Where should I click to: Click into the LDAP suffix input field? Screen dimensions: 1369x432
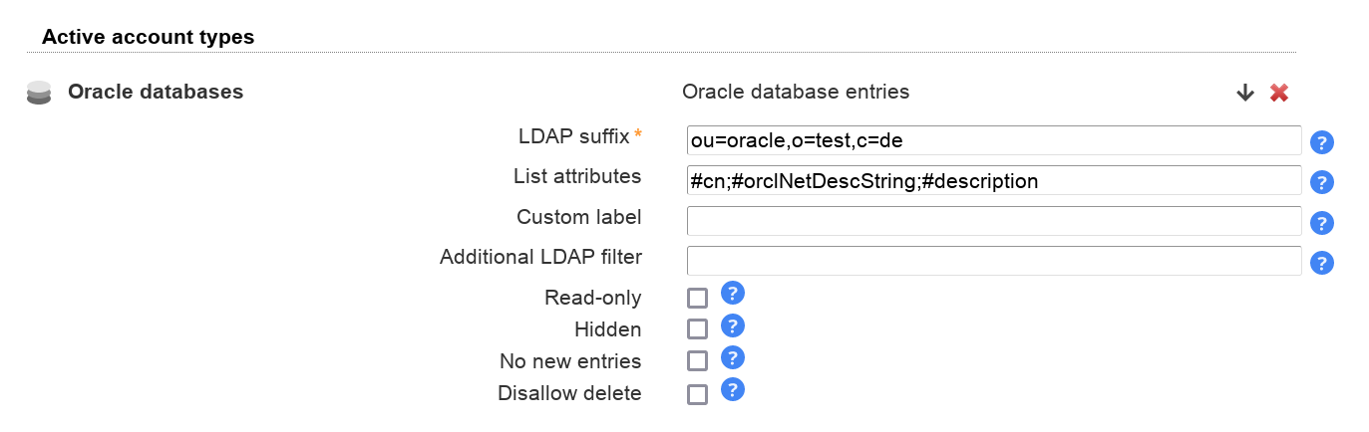[993, 140]
